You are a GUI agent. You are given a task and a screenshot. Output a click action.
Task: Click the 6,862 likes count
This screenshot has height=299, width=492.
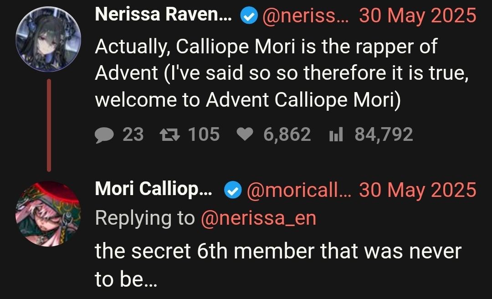coord(287,135)
